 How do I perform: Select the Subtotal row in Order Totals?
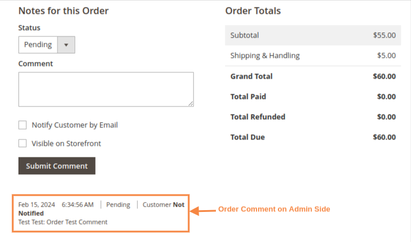pos(313,35)
